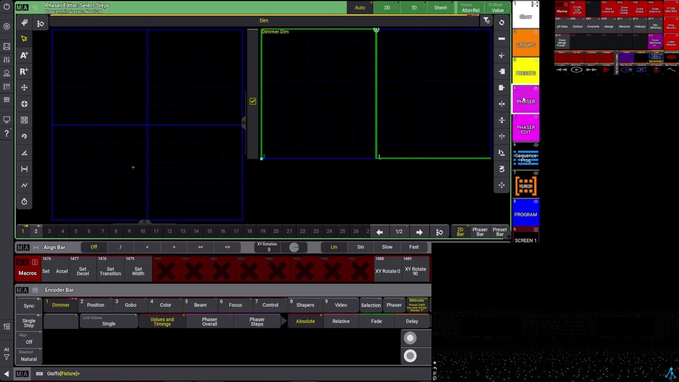Open the Link Values Single dropdown

[x=108, y=322]
